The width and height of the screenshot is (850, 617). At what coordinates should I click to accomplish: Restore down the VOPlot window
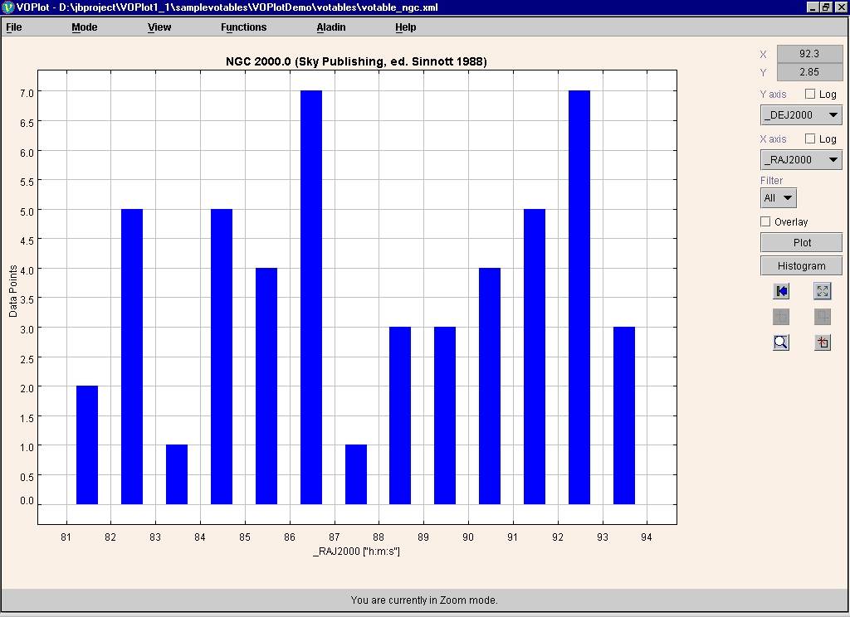(x=826, y=7)
